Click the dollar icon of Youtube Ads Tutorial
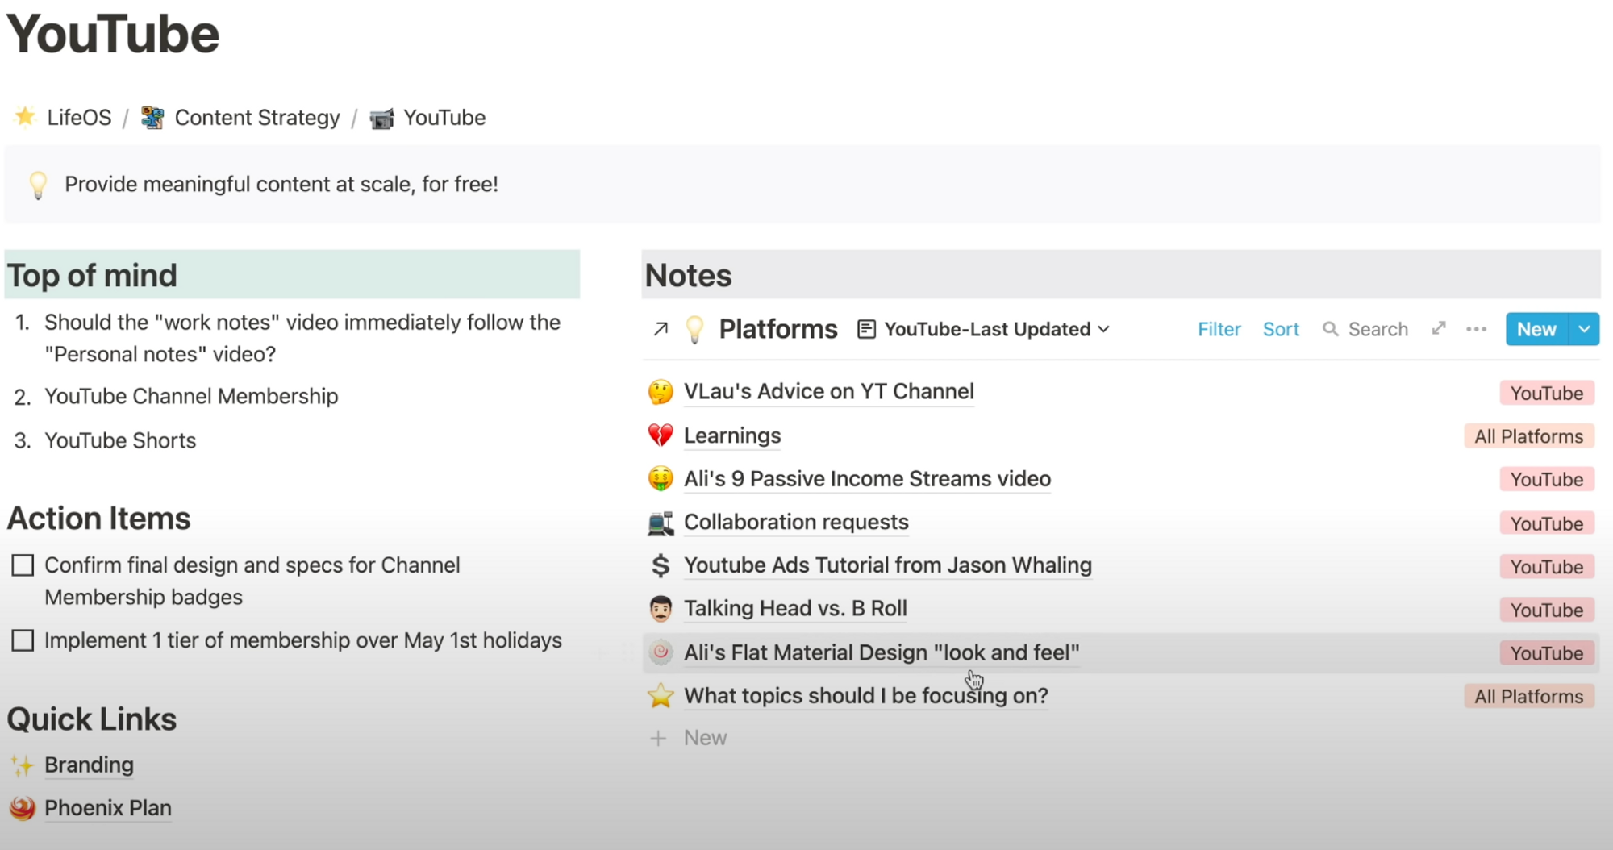This screenshot has height=850, width=1613. click(x=661, y=565)
